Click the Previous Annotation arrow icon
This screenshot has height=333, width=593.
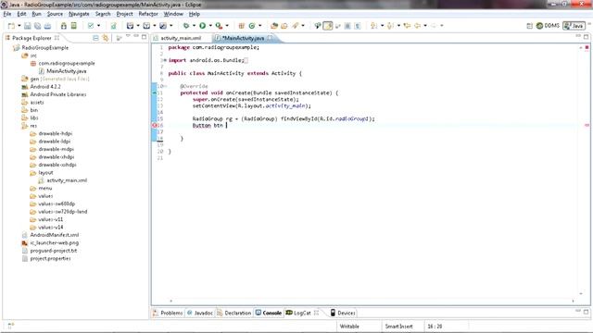(x=390, y=26)
